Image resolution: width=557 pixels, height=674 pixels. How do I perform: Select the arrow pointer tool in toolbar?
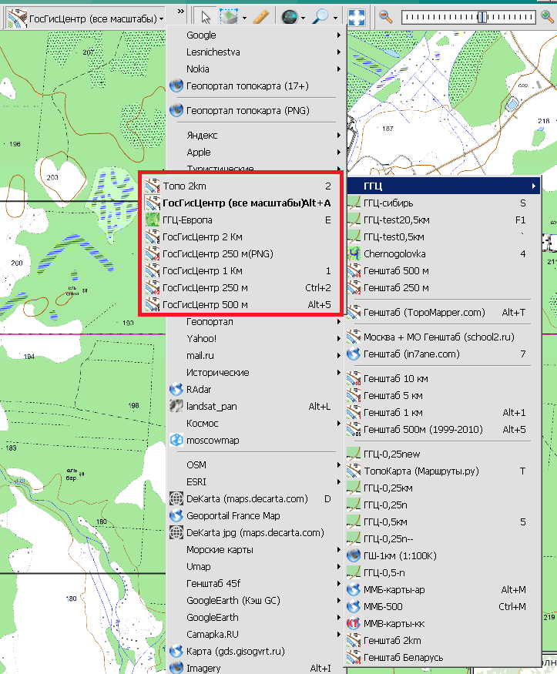point(205,16)
